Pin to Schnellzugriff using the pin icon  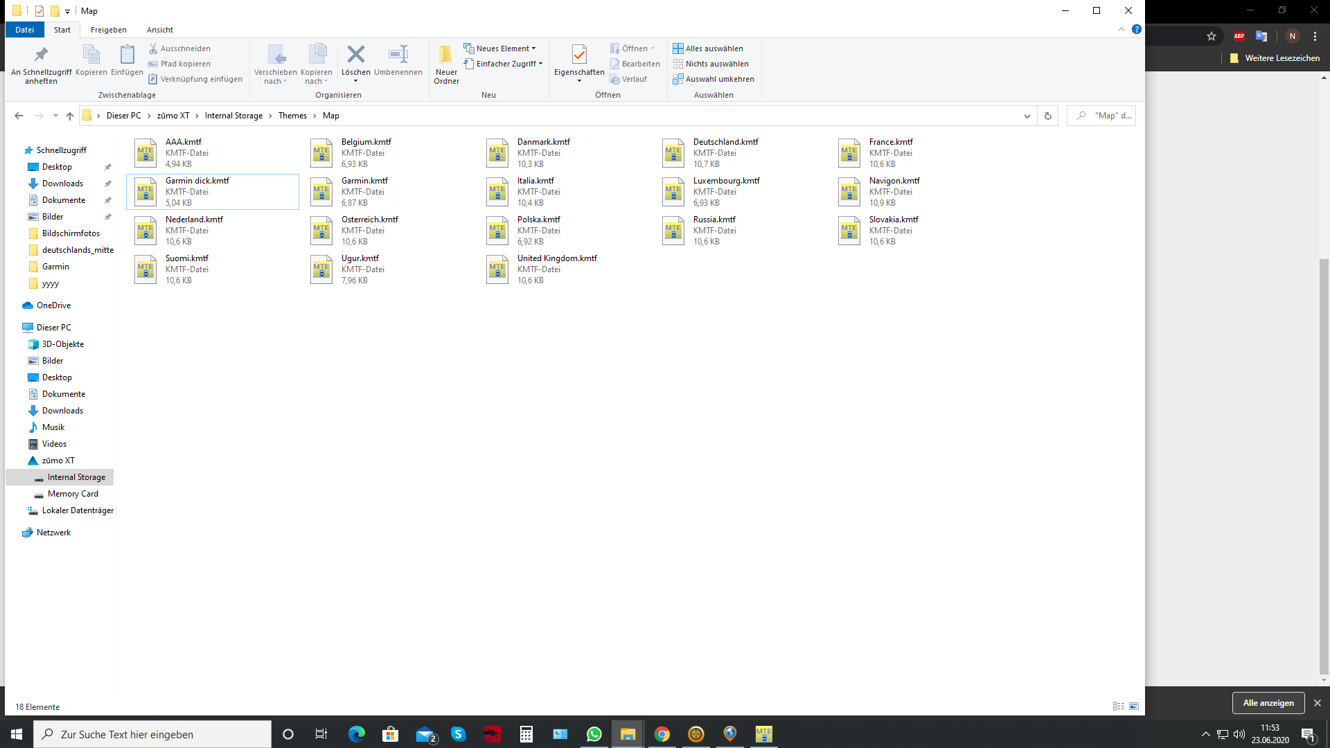click(41, 54)
